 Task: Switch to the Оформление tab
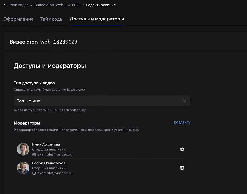tap(19, 19)
